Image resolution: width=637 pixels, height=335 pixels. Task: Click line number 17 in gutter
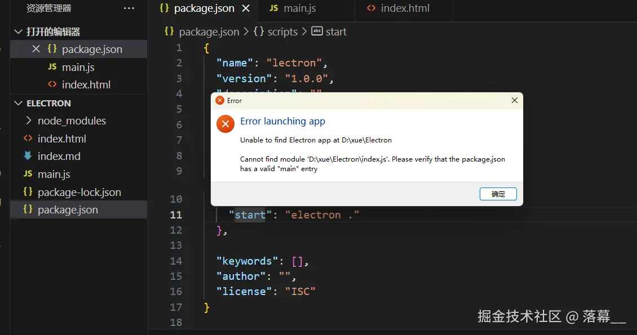tap(176, 307)
